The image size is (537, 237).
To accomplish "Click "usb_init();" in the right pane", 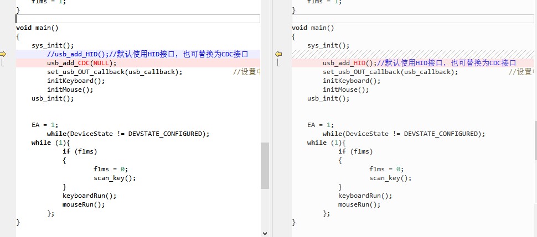I will 328,98.
